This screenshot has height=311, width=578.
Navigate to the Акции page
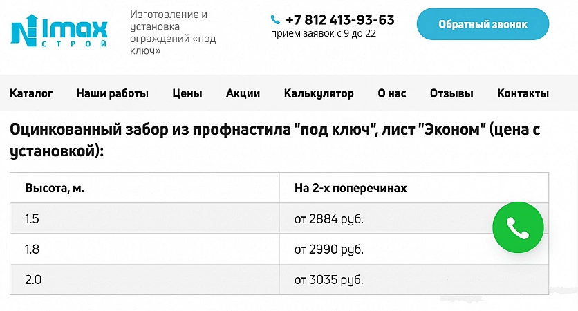(243, 93)
